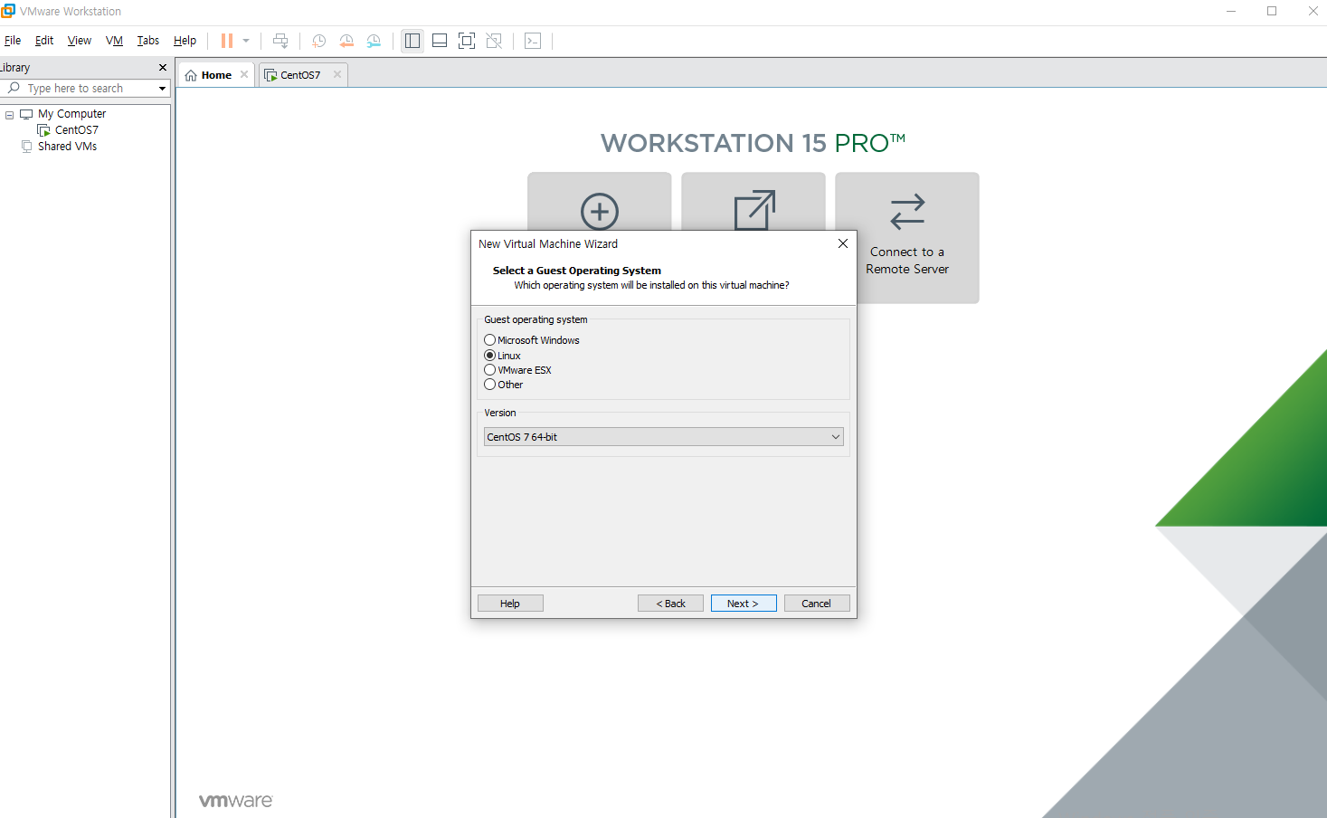The height and width of the screenshot is (818, 1327).
Task: Collapse the My Computer tree node
Action: coord(10,115)
